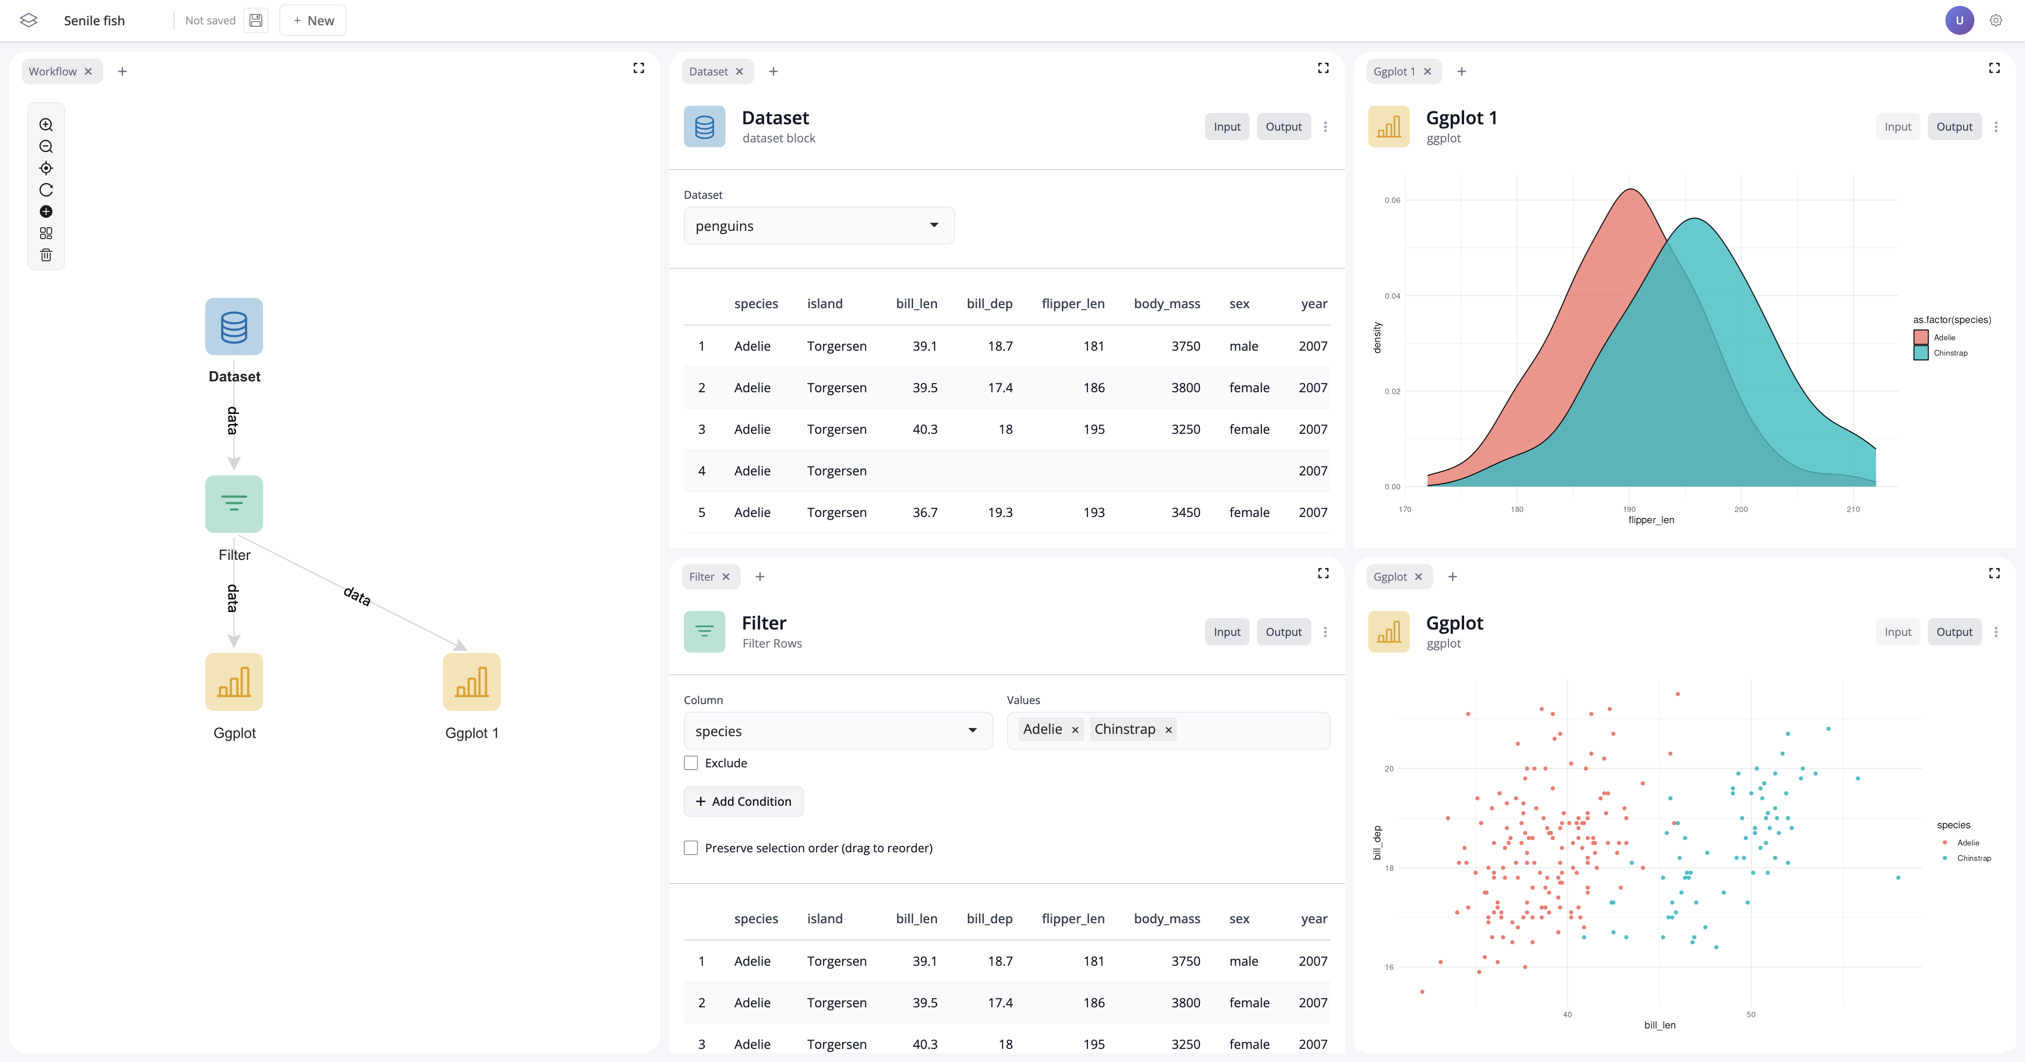This screenshot has height=1062, width=2025.
Task: Open the penguins dataset dropdown
Action: (x=818, y=226)
